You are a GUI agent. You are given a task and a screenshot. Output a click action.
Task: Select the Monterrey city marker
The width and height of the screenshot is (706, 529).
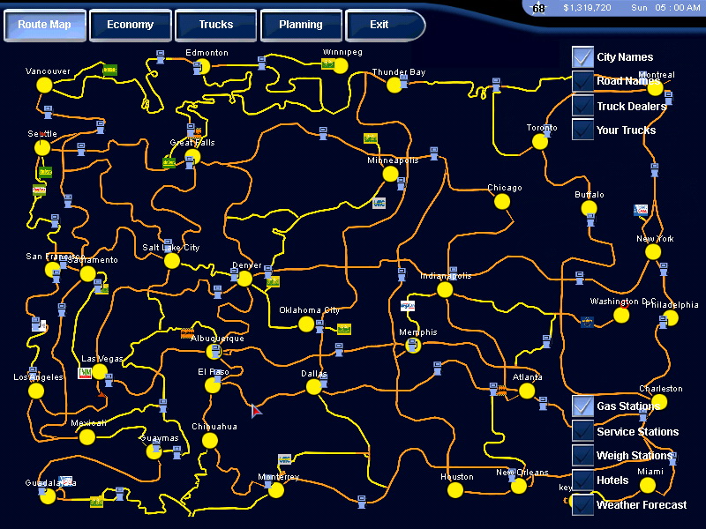click(x=276, y=490)
